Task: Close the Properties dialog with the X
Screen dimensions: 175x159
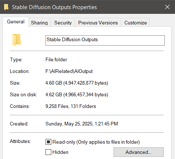Action: [x=167, y=7]
